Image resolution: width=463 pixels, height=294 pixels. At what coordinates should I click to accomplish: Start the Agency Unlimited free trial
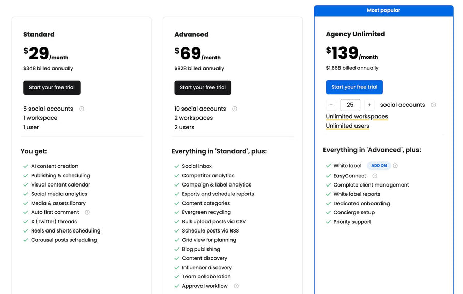tap(354, 87)
